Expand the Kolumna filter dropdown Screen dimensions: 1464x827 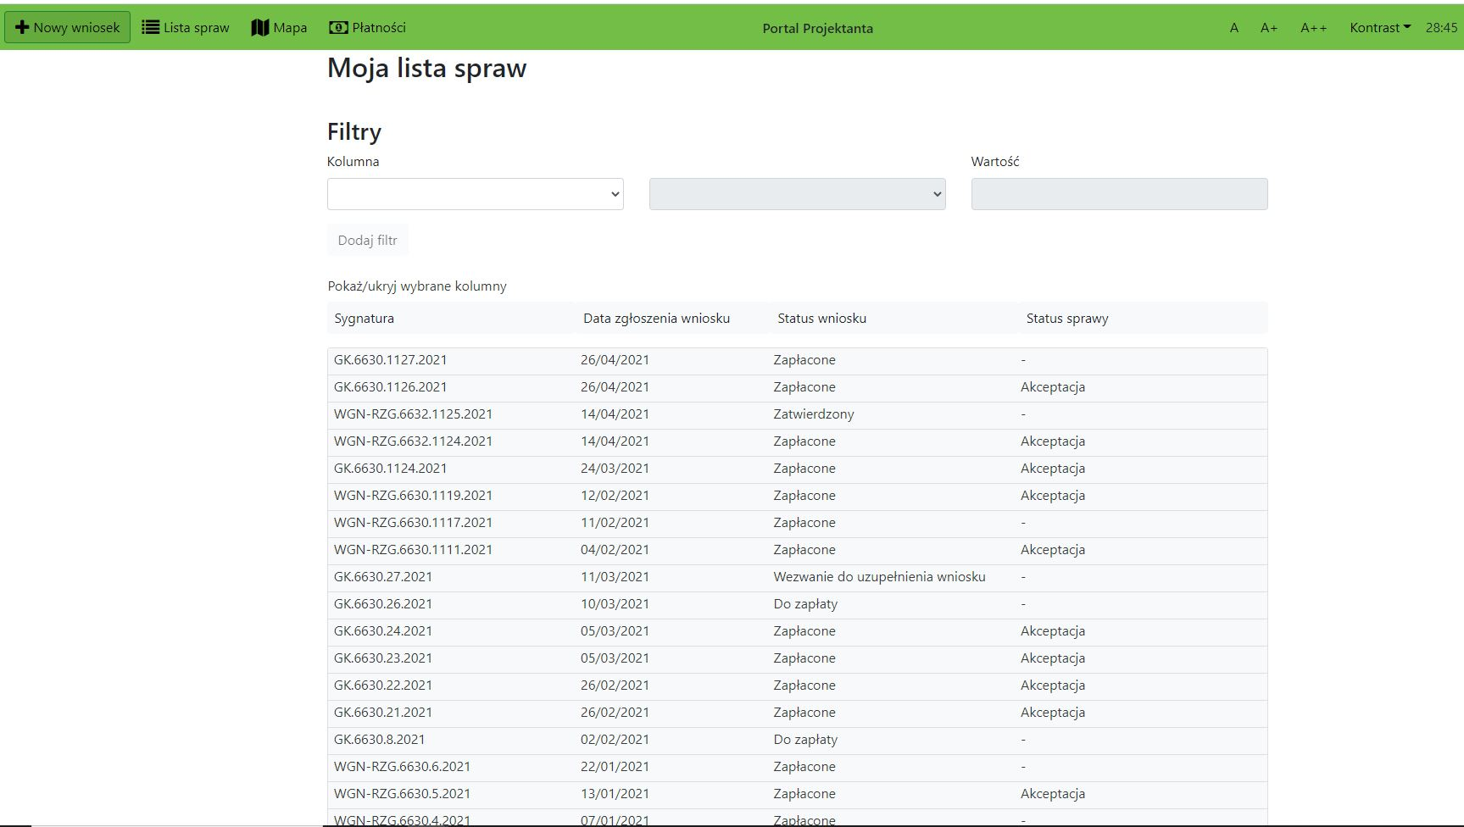[475, 194]
